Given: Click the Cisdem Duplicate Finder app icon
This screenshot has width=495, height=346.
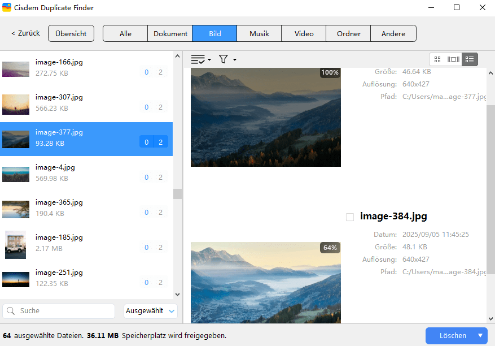Looking at the screenshot, I should tap(7, 8).
